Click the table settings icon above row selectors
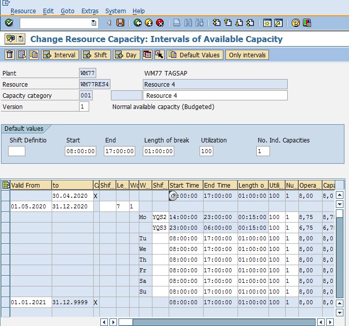Image resolution: width=349 pixels, height=326 pixels. click(x=6, y=185)
